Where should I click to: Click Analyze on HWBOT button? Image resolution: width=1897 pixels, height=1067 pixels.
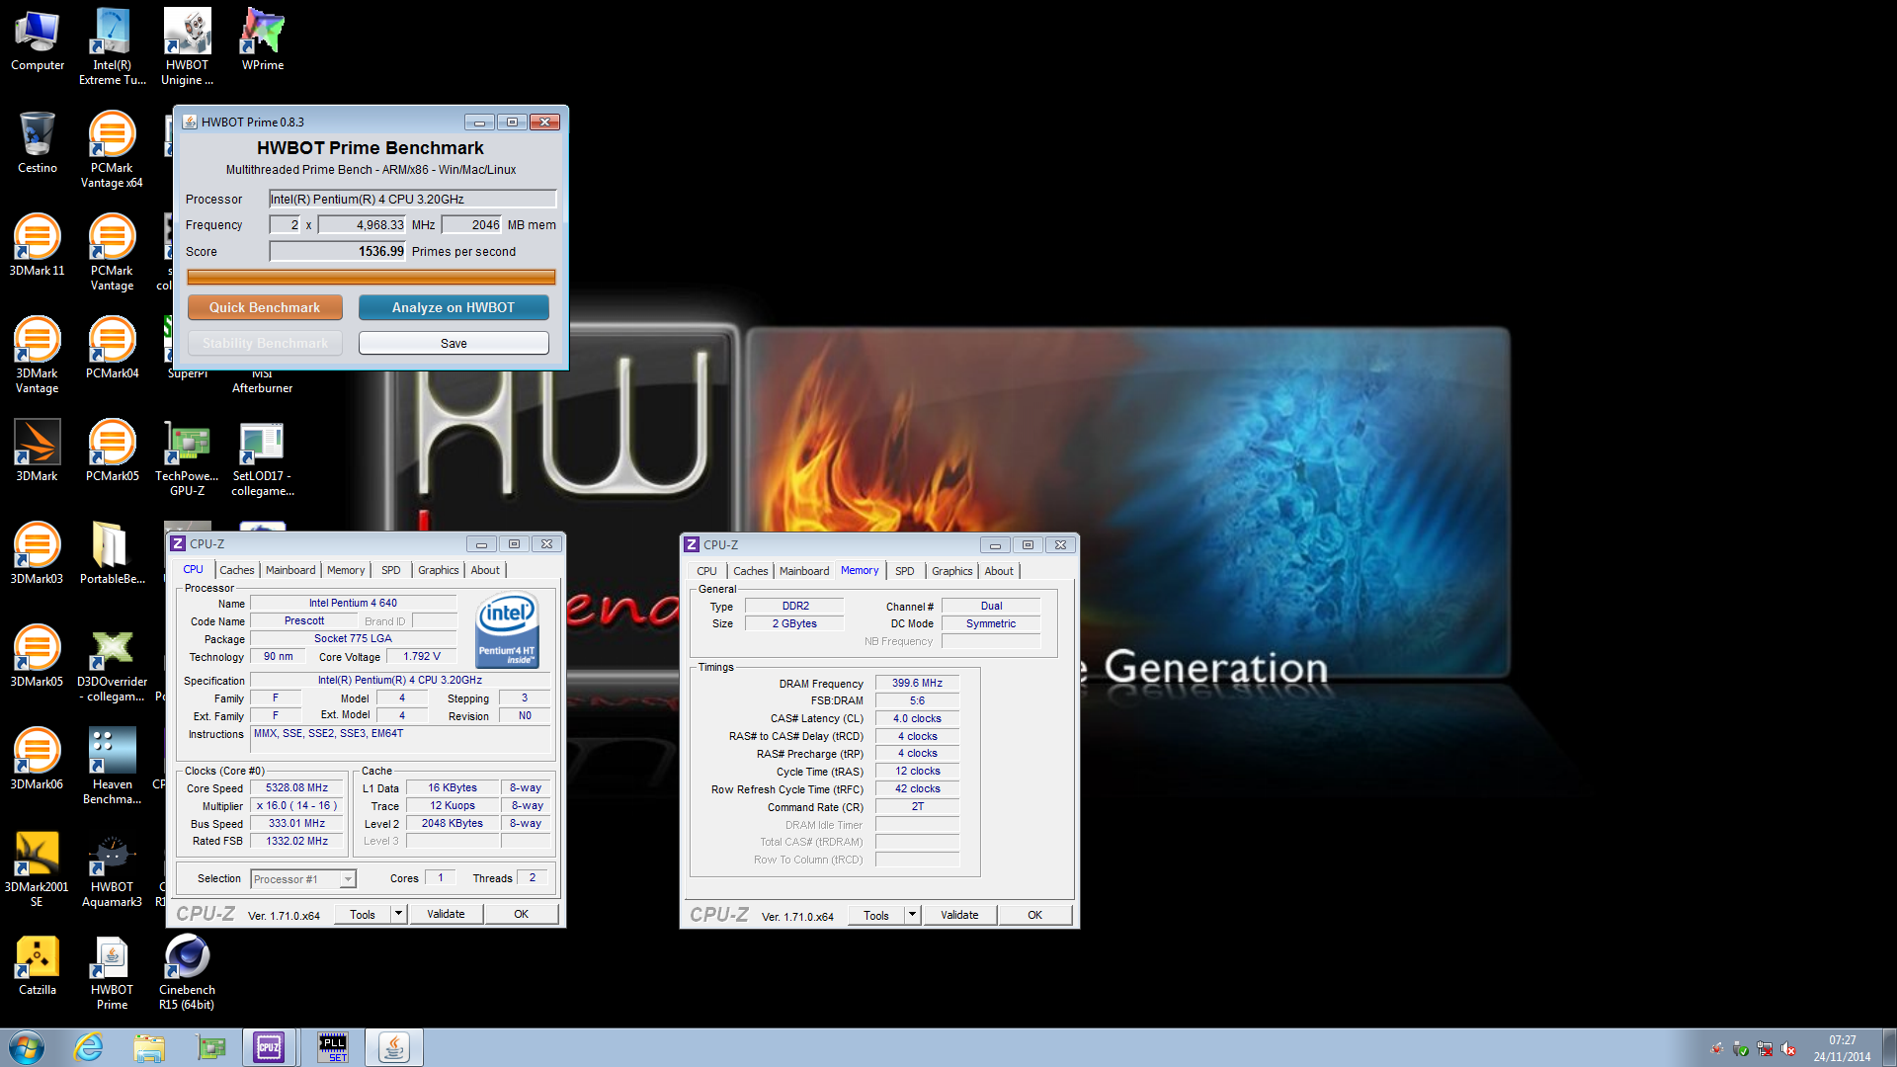point(454,307)
